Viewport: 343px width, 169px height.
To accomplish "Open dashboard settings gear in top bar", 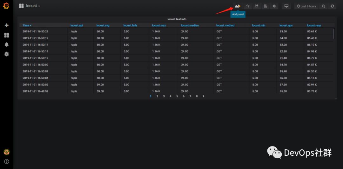I will point(274,6).
